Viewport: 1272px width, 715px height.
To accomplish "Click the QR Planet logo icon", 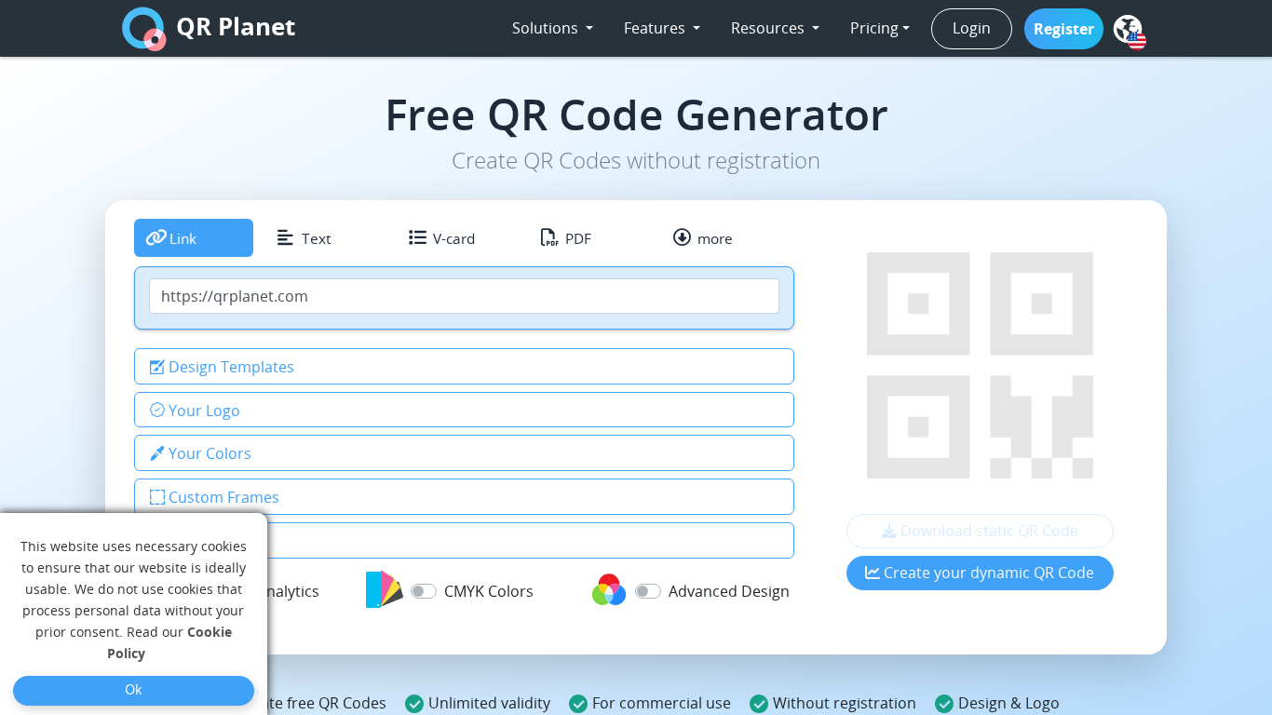I will [143, 28].
